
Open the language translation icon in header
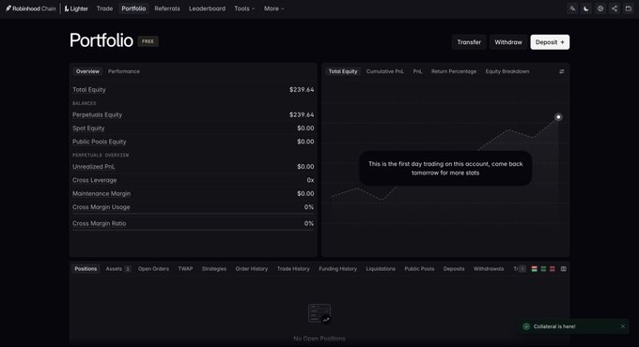572,8
